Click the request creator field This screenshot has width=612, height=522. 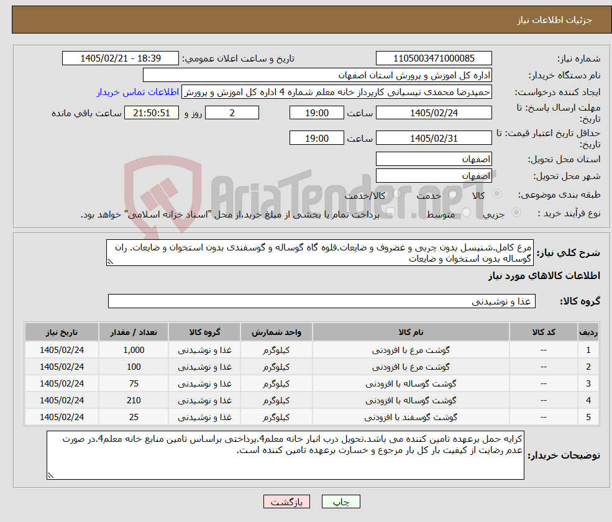[x=336, y=92]
